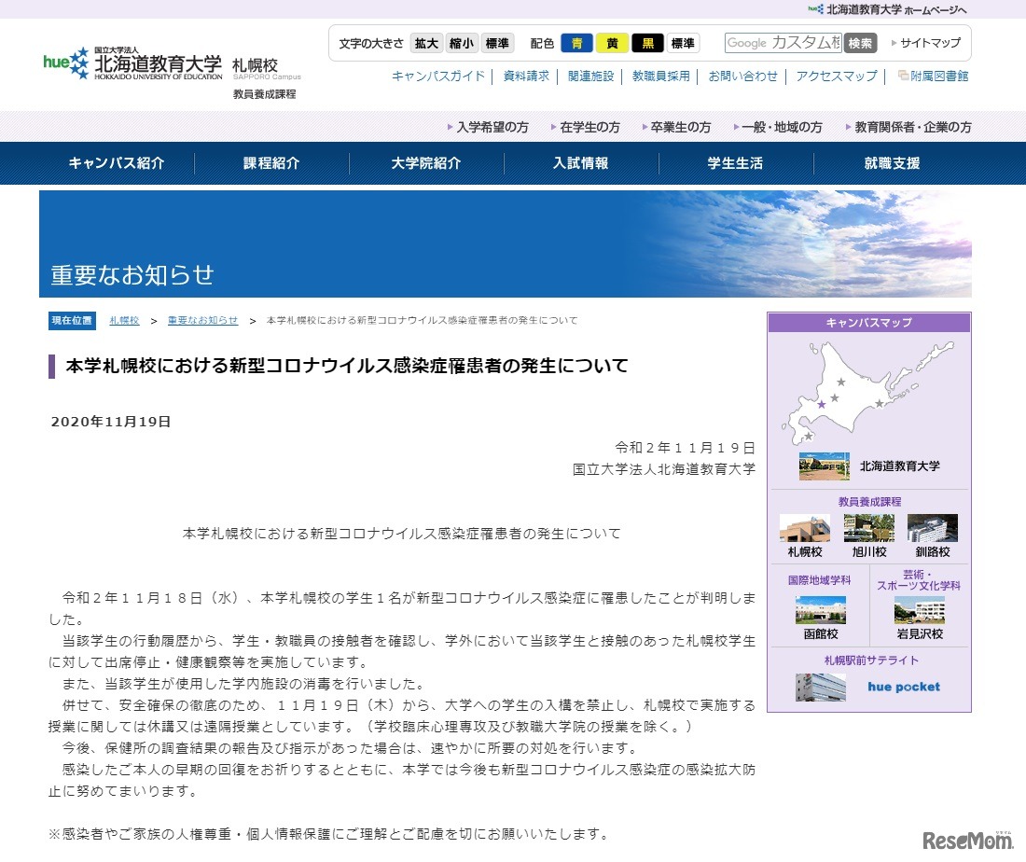Switch page colors to black 黒 theme
The image size is (1026, 862).
coord(646,42)
